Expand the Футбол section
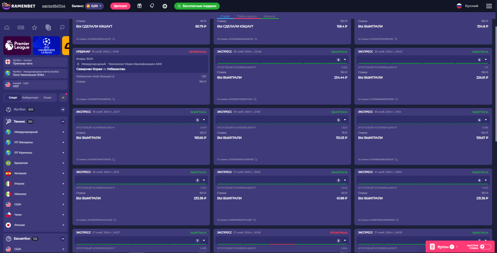 coord(63,110)
